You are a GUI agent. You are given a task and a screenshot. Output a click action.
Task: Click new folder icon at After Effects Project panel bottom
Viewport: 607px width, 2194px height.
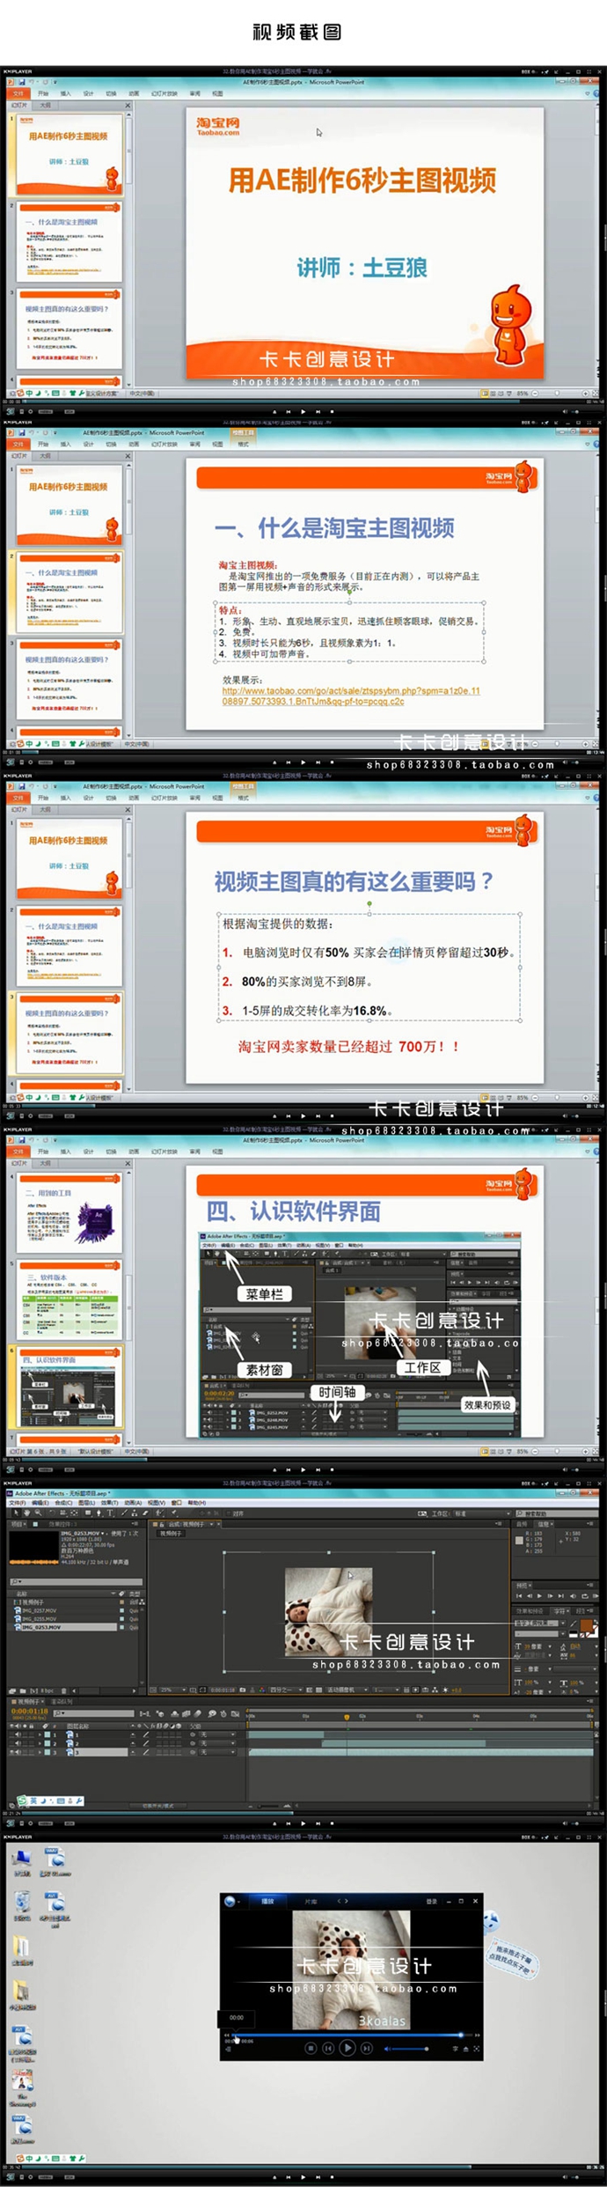pos(22,1690)
